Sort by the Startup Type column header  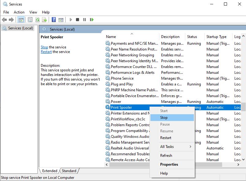pos(216,37)
